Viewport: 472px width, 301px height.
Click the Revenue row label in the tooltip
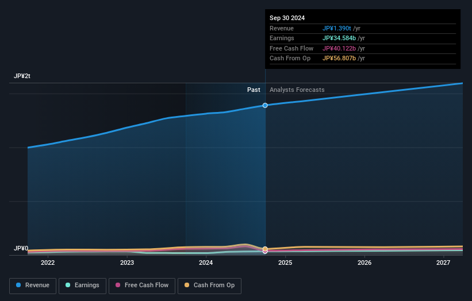(282, 28)
